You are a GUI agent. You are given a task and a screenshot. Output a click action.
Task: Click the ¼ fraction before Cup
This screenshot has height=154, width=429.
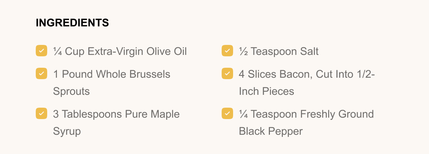coord(57,51)
